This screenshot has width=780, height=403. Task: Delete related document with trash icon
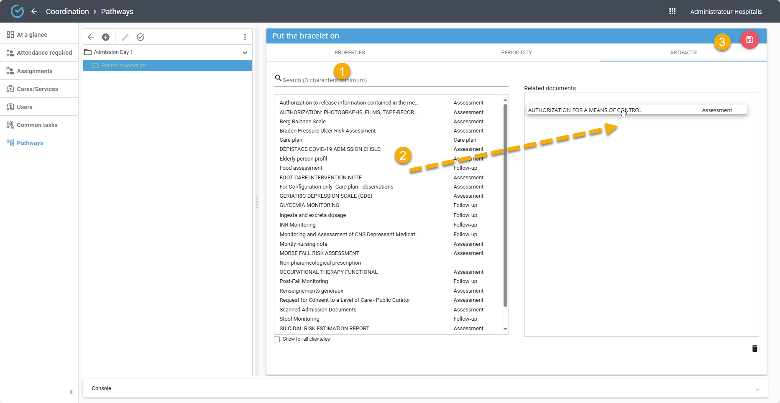click(x=754, y=349)
